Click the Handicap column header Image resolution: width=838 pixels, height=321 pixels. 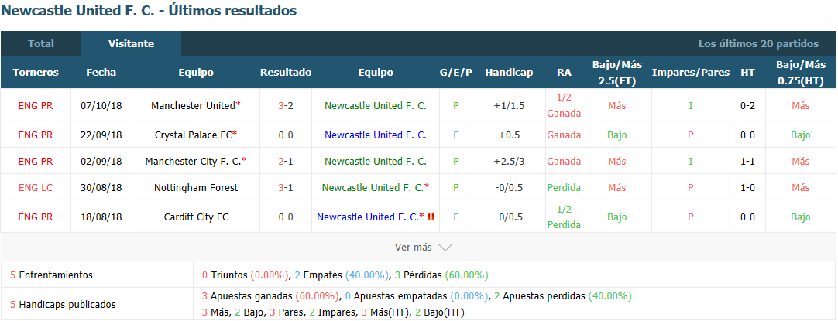[x=509, y=73]
